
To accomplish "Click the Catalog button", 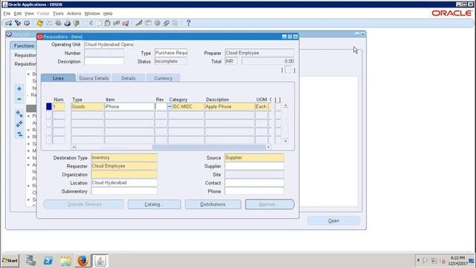I will pos(154,204).
